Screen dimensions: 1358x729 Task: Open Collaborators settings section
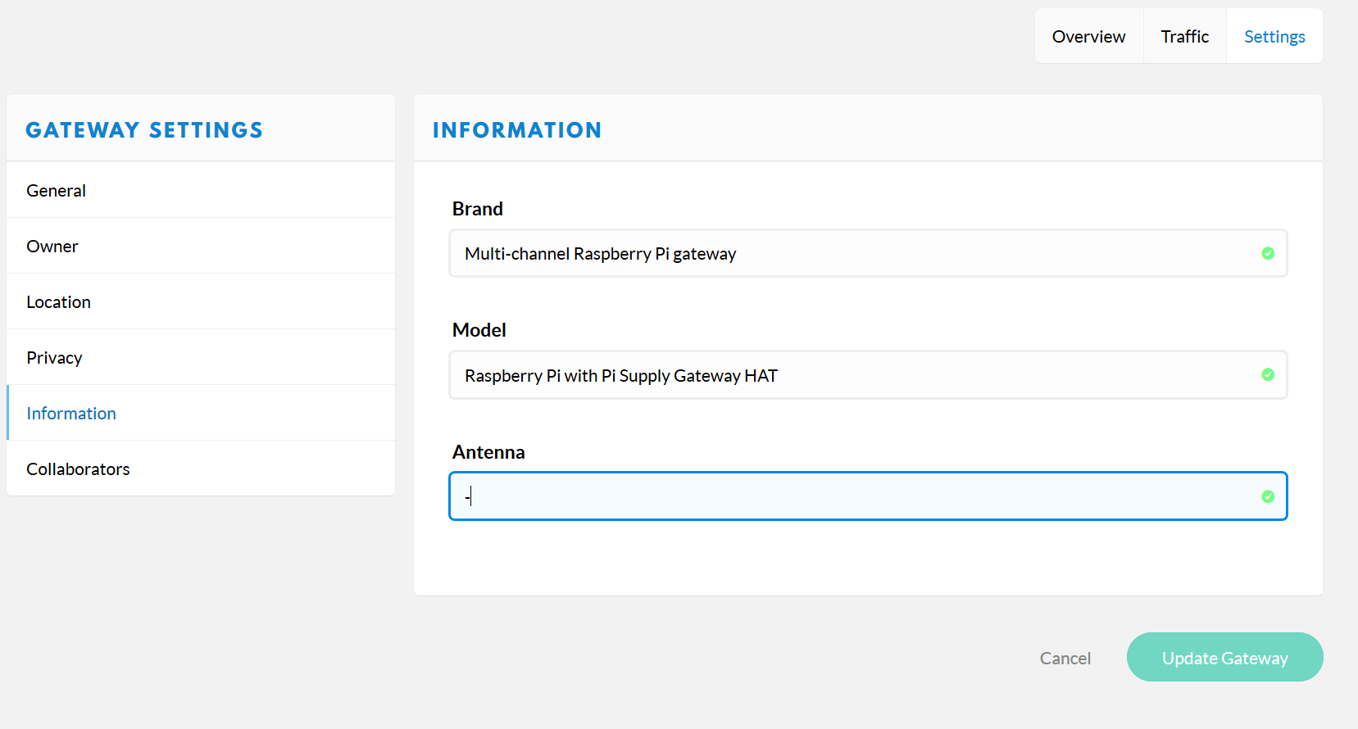(x=201, y=469)
